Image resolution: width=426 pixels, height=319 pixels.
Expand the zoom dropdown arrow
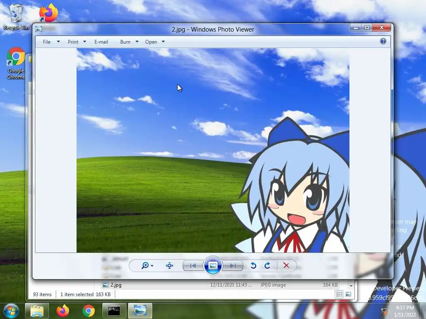[x=152, y=265]
